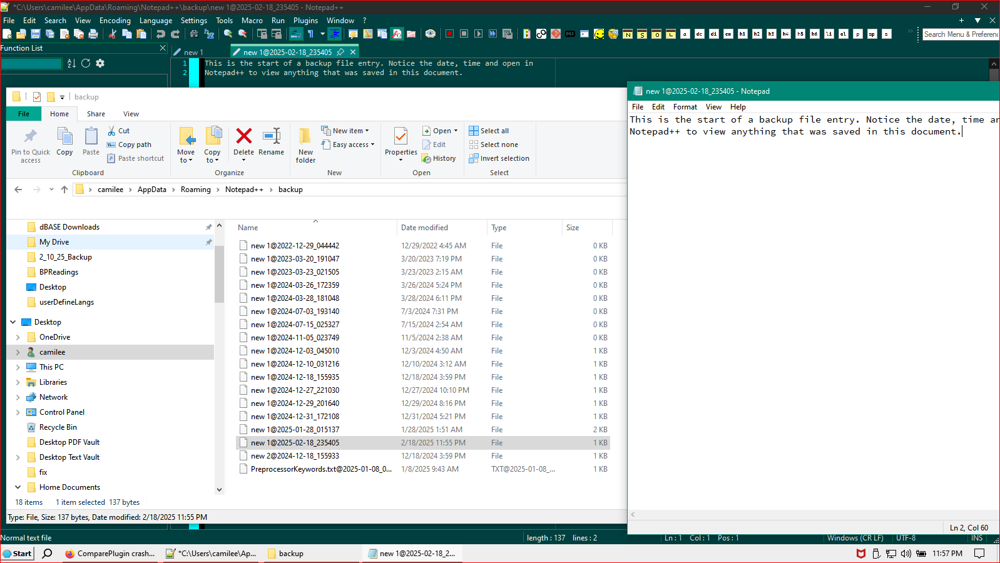Click New folder in Explorer ribbon

pyautogui.click(x=305, y=145)
